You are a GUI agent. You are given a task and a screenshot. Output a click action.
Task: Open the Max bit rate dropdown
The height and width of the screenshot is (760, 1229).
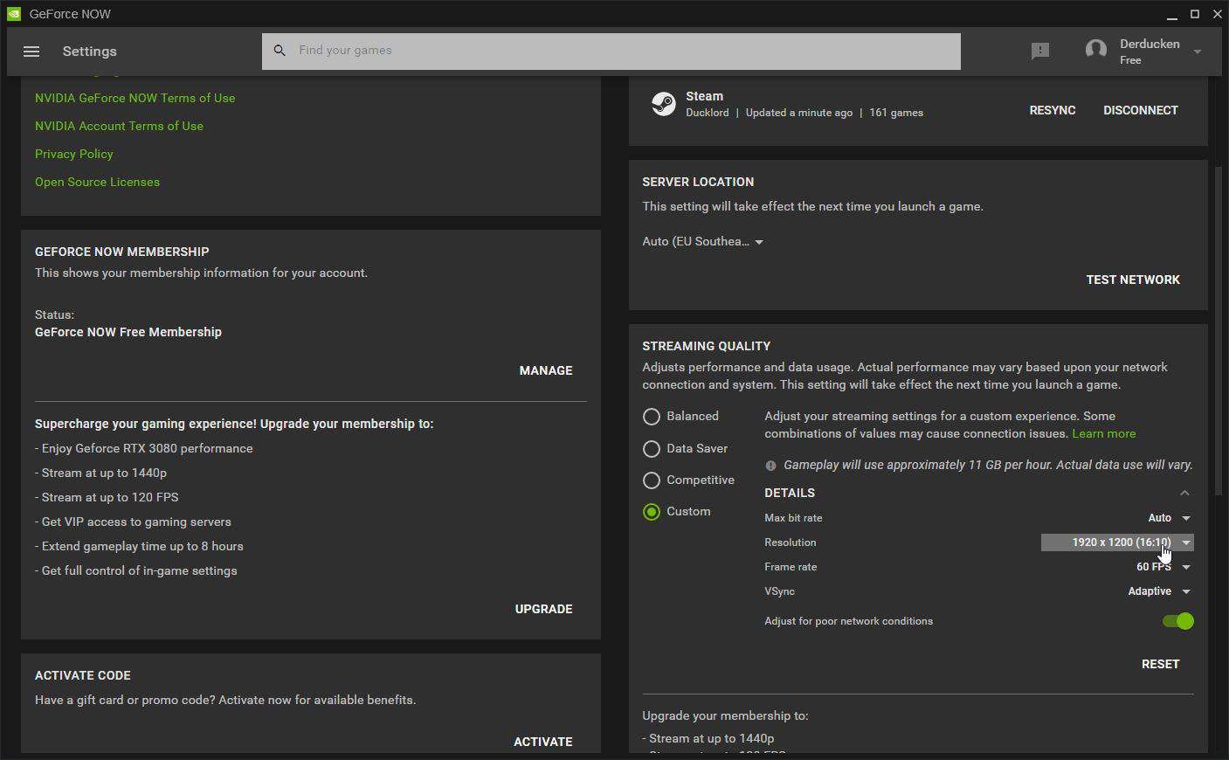(1169, 518)
